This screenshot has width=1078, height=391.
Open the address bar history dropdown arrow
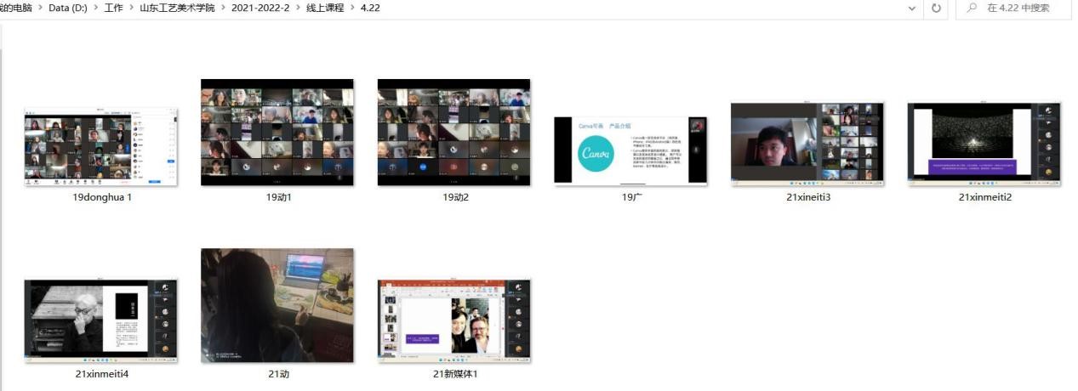click(912, 8)
